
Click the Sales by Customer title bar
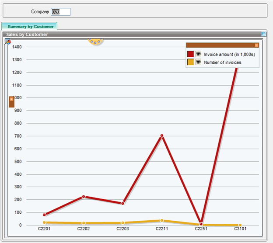click(x=131, y=34)
